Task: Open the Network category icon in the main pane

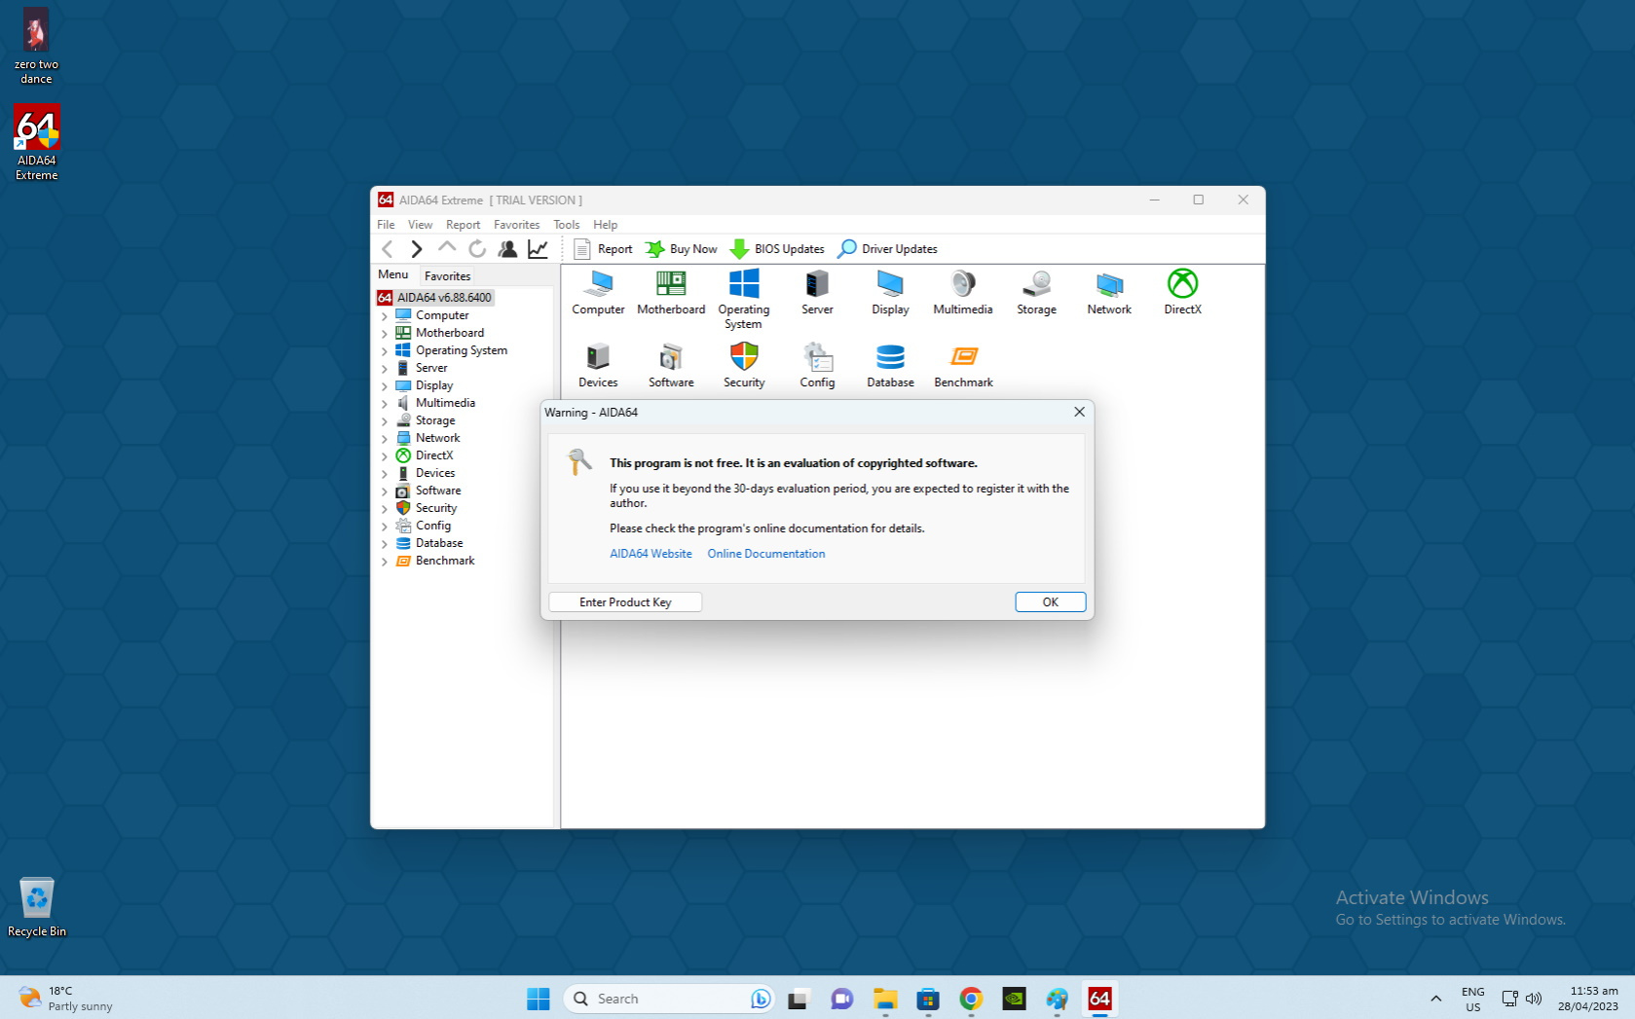Action: 1109,292
